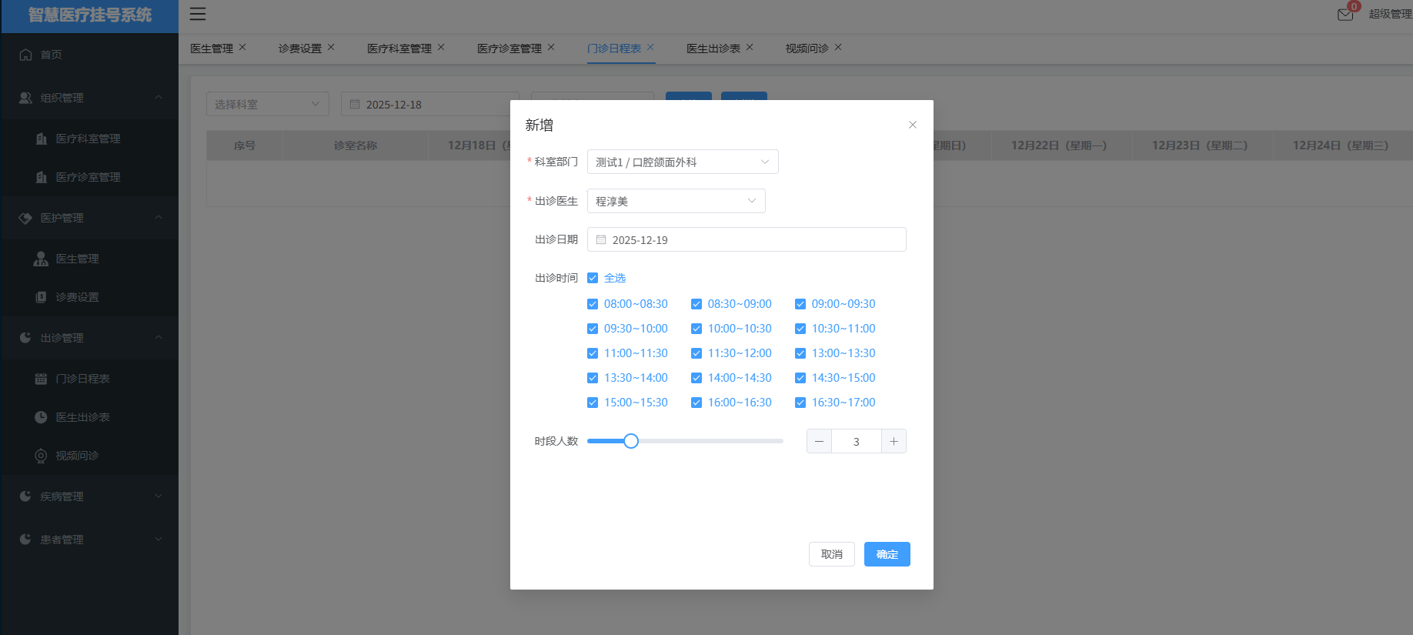Click the 时段人数 number input showing 3
This screenshot has height=635, width=1413.
(x=857, y=441)
